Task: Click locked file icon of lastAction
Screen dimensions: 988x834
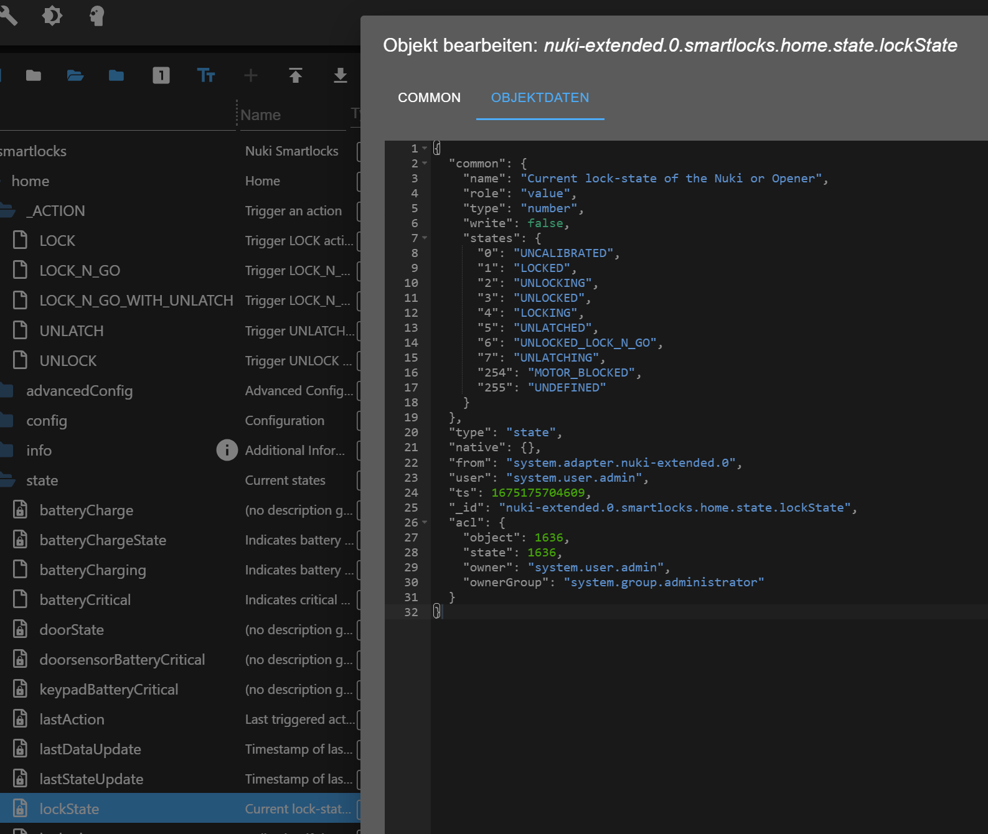Action: 20,719
